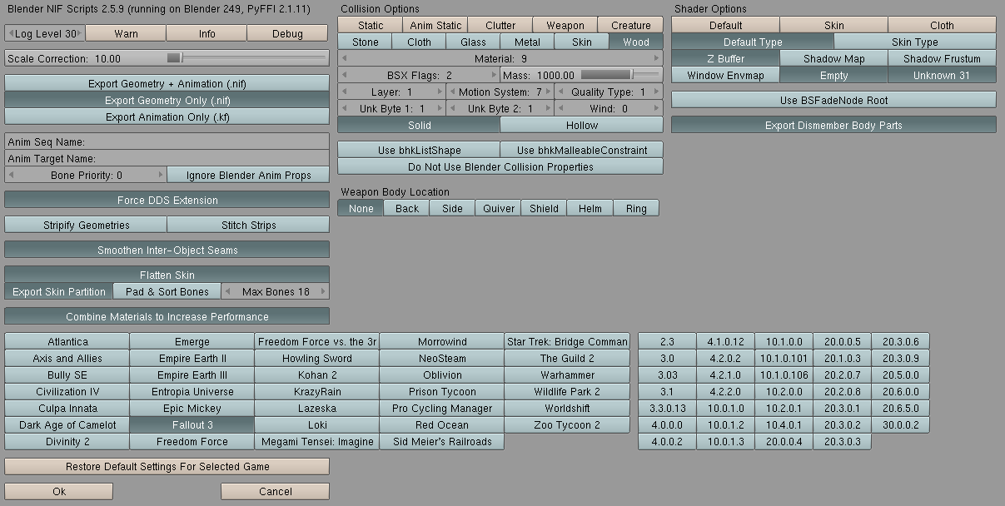The width and height of the screenshot is (1005, 506).
Task: Set log level to Debug
Action: pyautogui.click(x=288, y=33)
